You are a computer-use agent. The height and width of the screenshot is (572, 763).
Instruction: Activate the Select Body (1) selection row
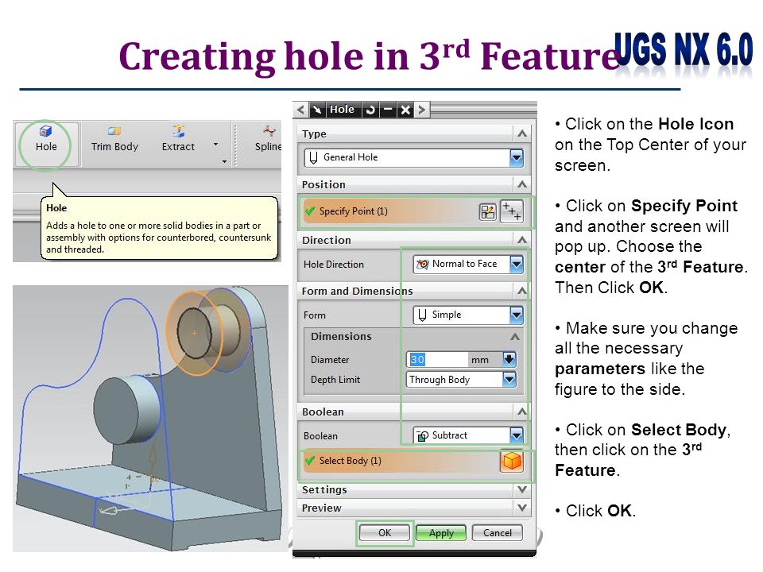coord(413,461)
